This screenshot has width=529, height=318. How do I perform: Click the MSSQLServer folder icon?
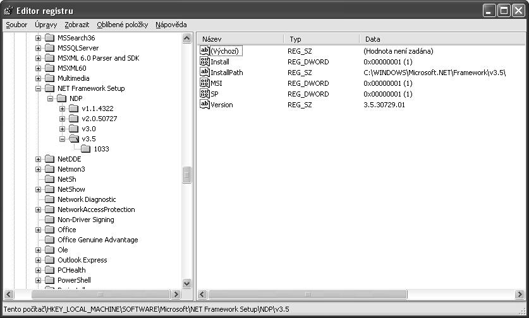[x=49, y=48]
